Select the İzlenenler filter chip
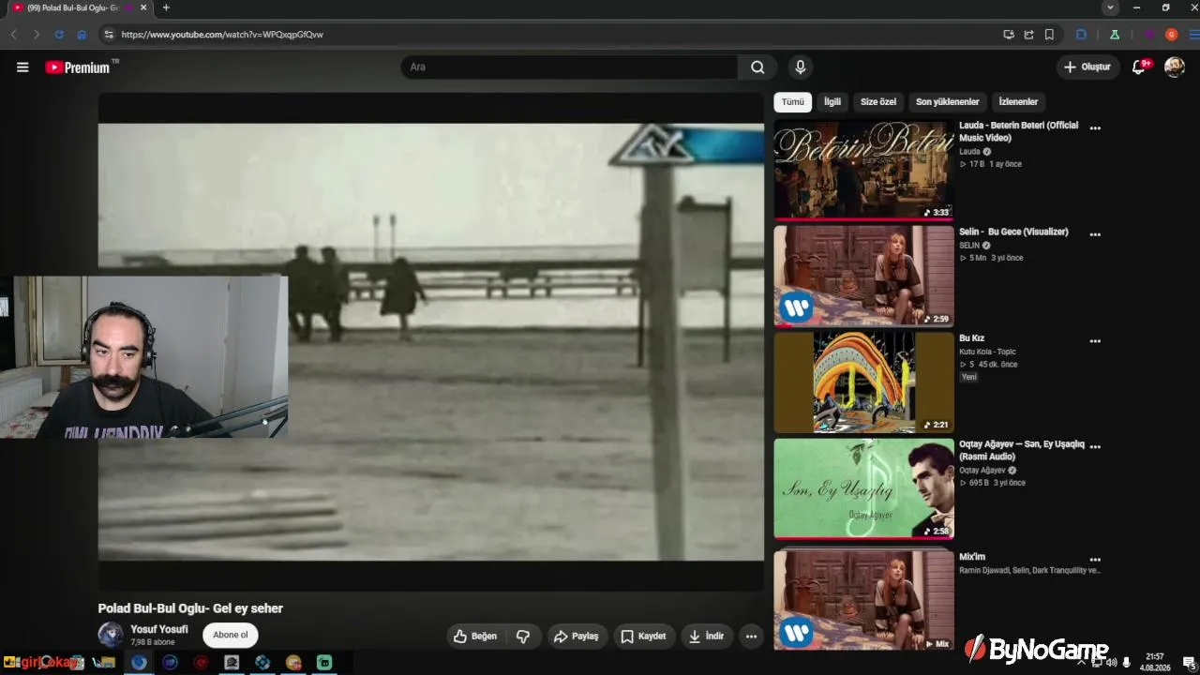This screenshot has width=1200, height=675. tap(1018, 102)
